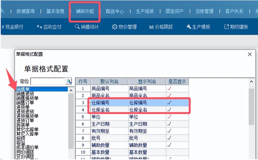Open the 物价管理 gear toolbar item
Screen dimensions: 258x160
pyautogui.click(x=124, y=27)
